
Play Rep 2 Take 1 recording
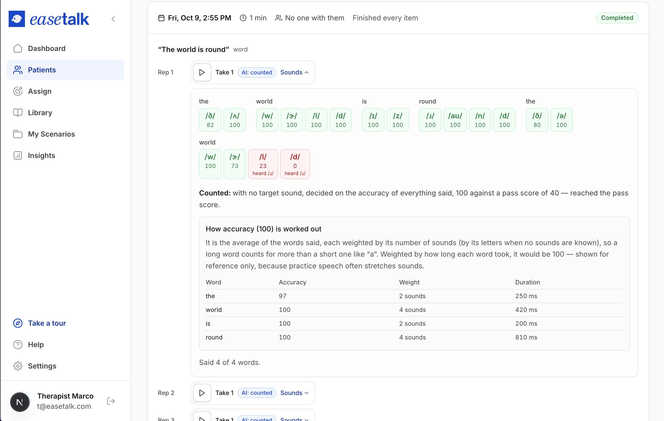[x=202, y=393]
